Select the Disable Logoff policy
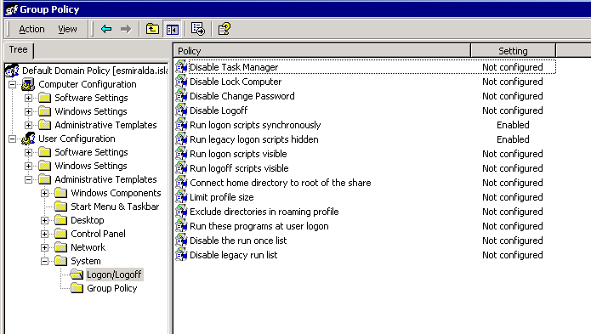Viewport: 591px width, 334px height. 219,110
